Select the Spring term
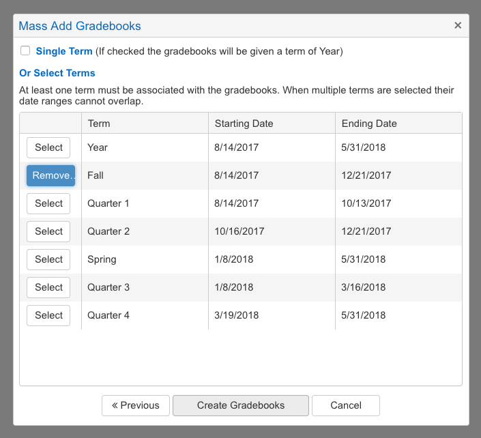This screenshot has width=481, height=438. coord(48,259)
